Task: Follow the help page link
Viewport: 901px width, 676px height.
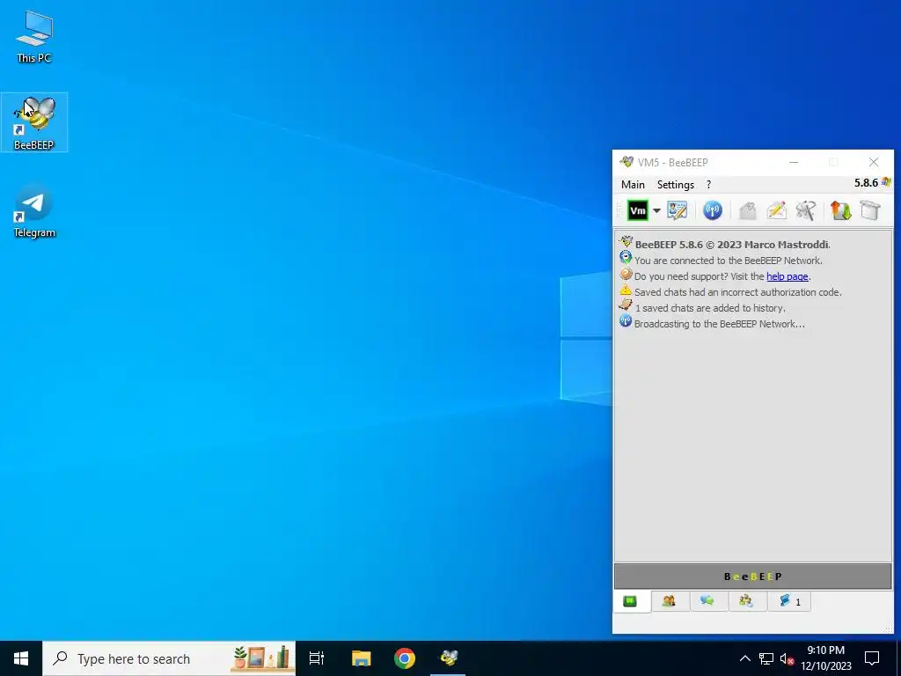Action: [787, 276]
